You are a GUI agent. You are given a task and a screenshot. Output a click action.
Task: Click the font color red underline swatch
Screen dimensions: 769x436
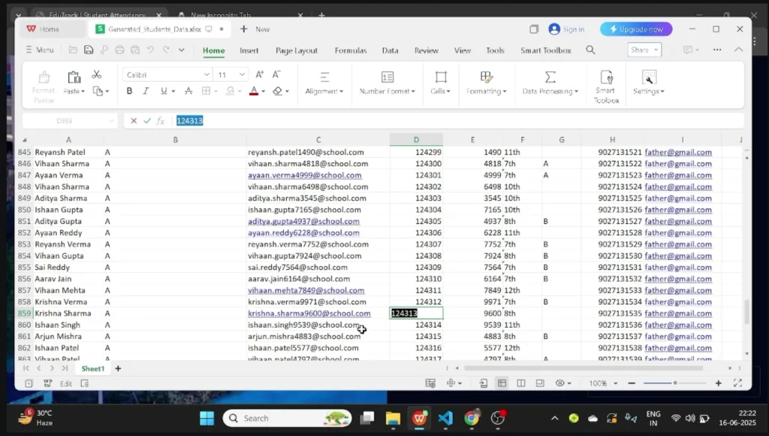point(254,91)
